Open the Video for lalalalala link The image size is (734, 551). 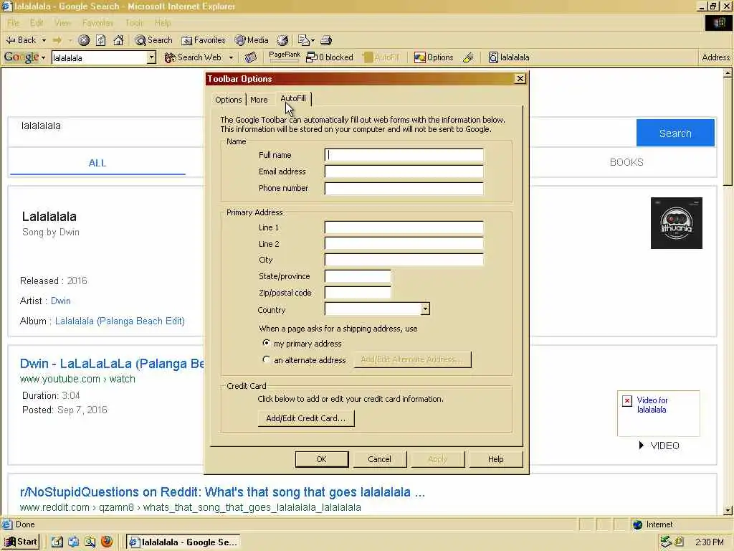point(652,405)
